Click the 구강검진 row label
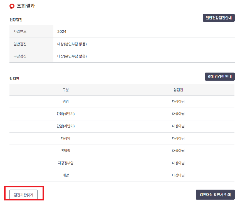Viewport: 235px width, 201px height. click(20, 56)
